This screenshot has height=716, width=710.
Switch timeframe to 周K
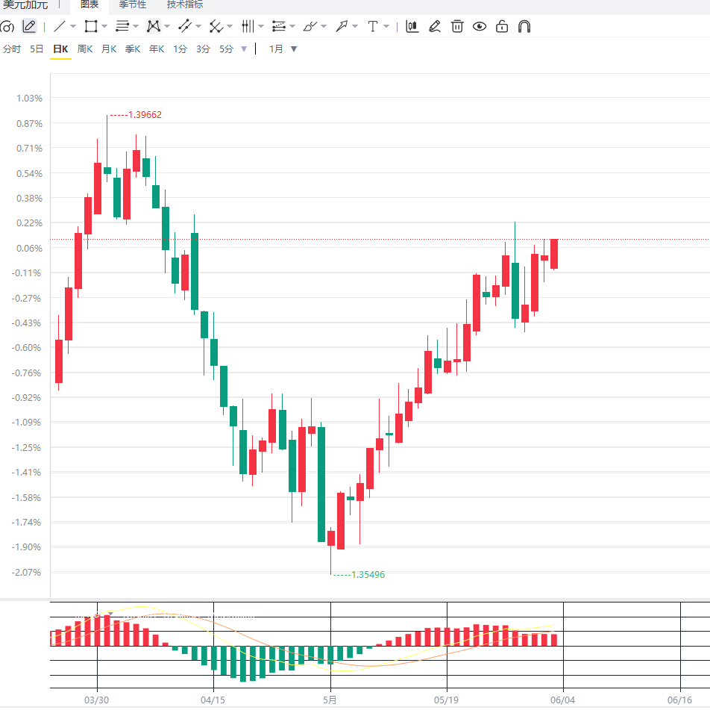(x=85, y=49)
